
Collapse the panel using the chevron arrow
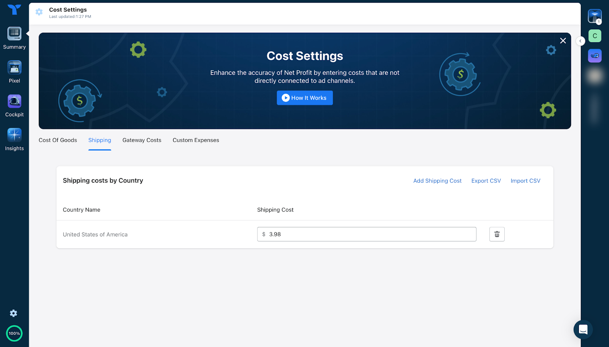coord(580,41)
